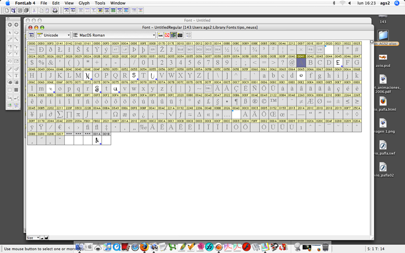Select the Line tool

click(10, 76)
